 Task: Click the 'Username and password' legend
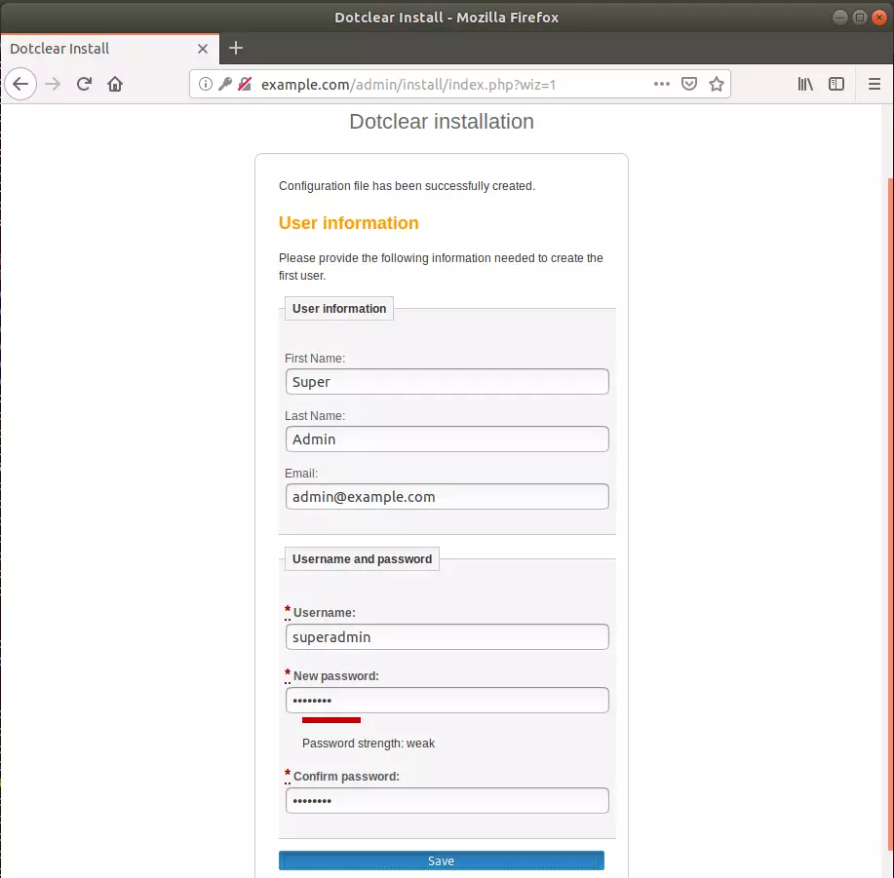[362, 559]
